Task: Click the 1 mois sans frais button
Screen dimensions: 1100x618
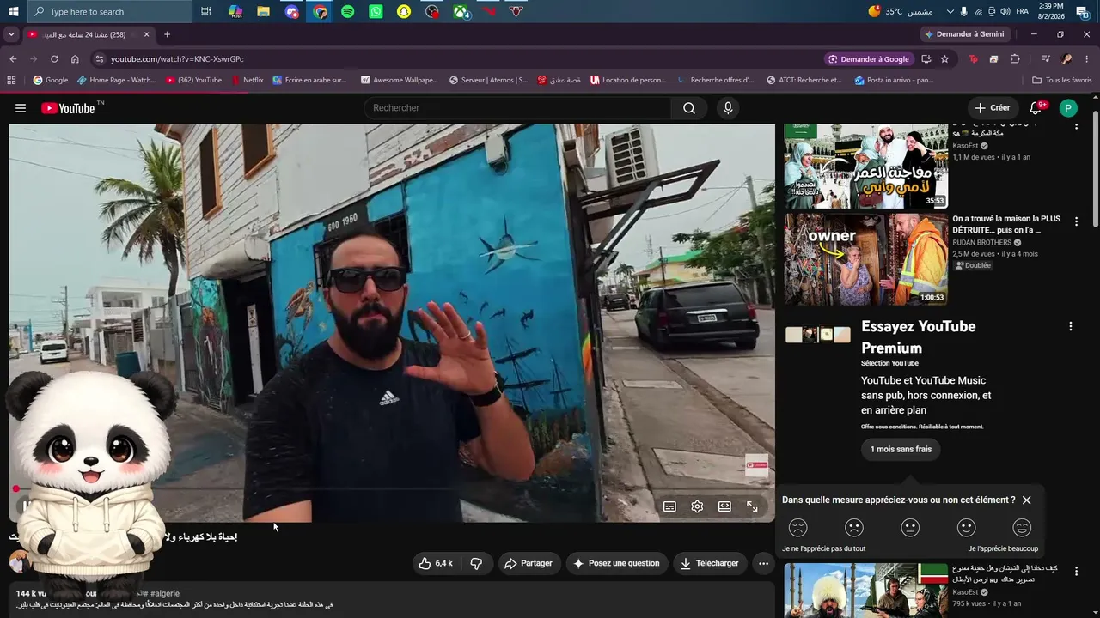Action: 901,450
